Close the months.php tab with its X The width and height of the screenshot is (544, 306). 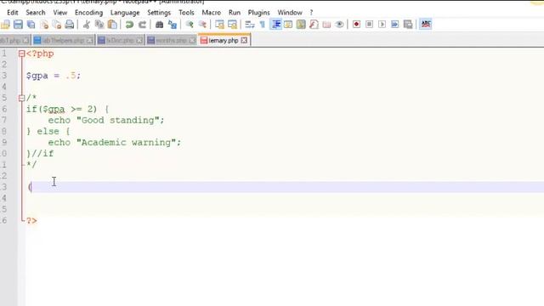tap(192, 41)
